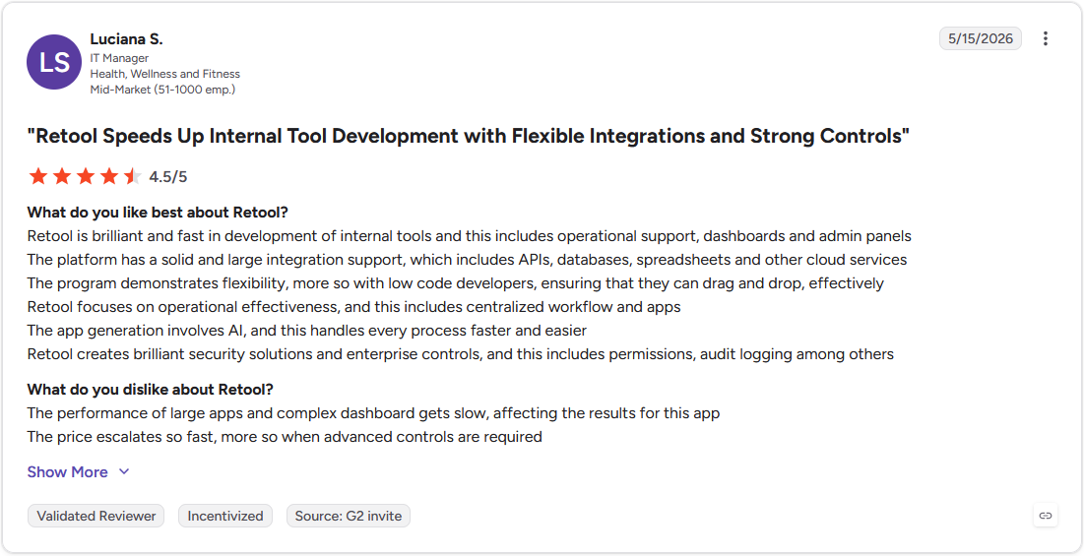Open the review title about Retool
Screen dimensions: 1084x556
point(468,136)
